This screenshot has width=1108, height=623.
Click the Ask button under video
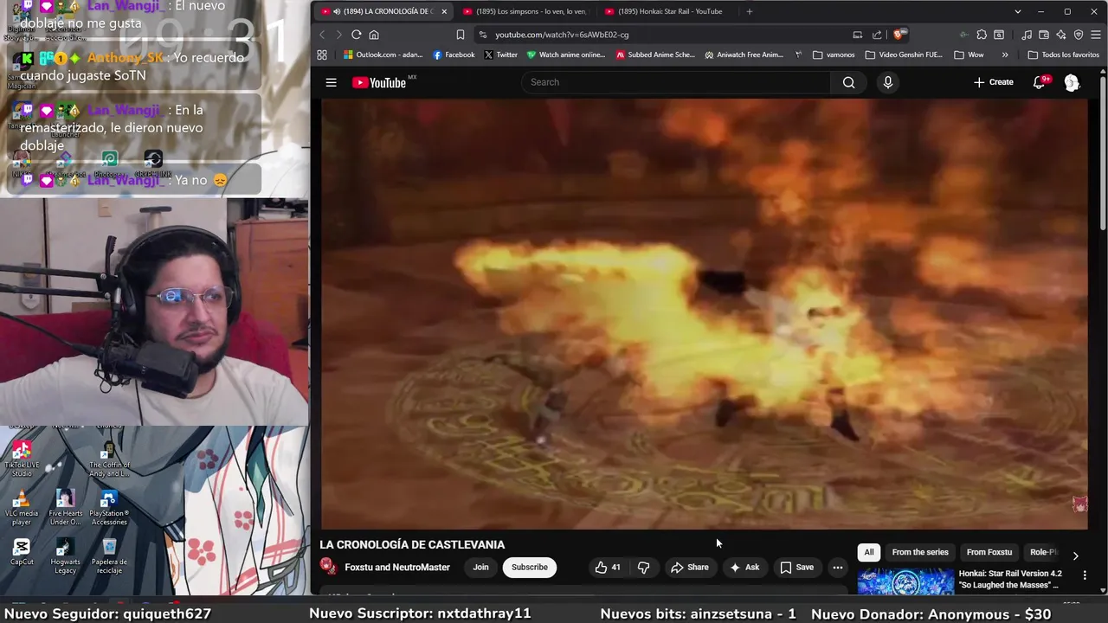744,568
